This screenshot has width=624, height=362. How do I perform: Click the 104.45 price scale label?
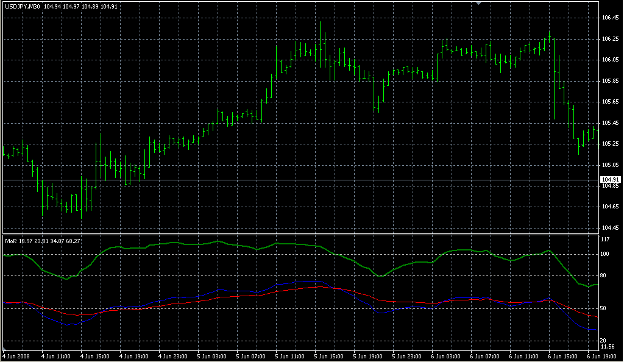point(609,228)
